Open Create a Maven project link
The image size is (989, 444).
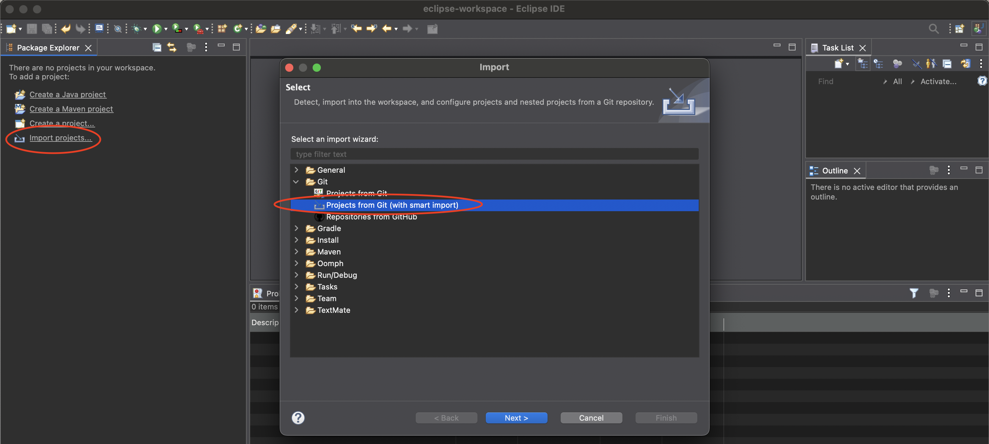pos(71,109)
